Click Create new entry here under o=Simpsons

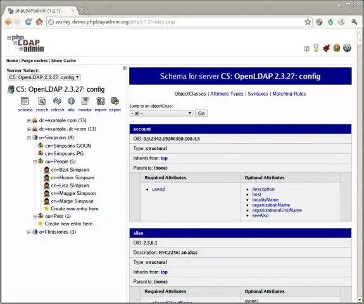68,224
